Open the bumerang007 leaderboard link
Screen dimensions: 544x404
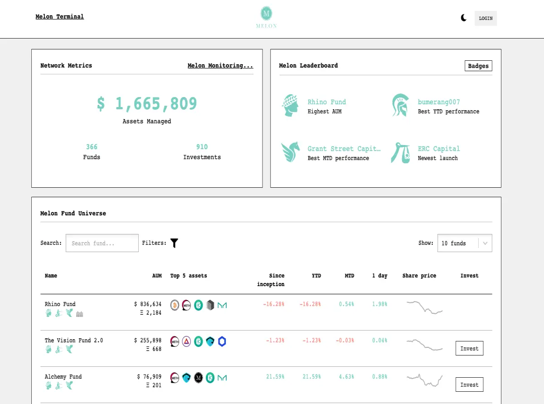(439, 102)
